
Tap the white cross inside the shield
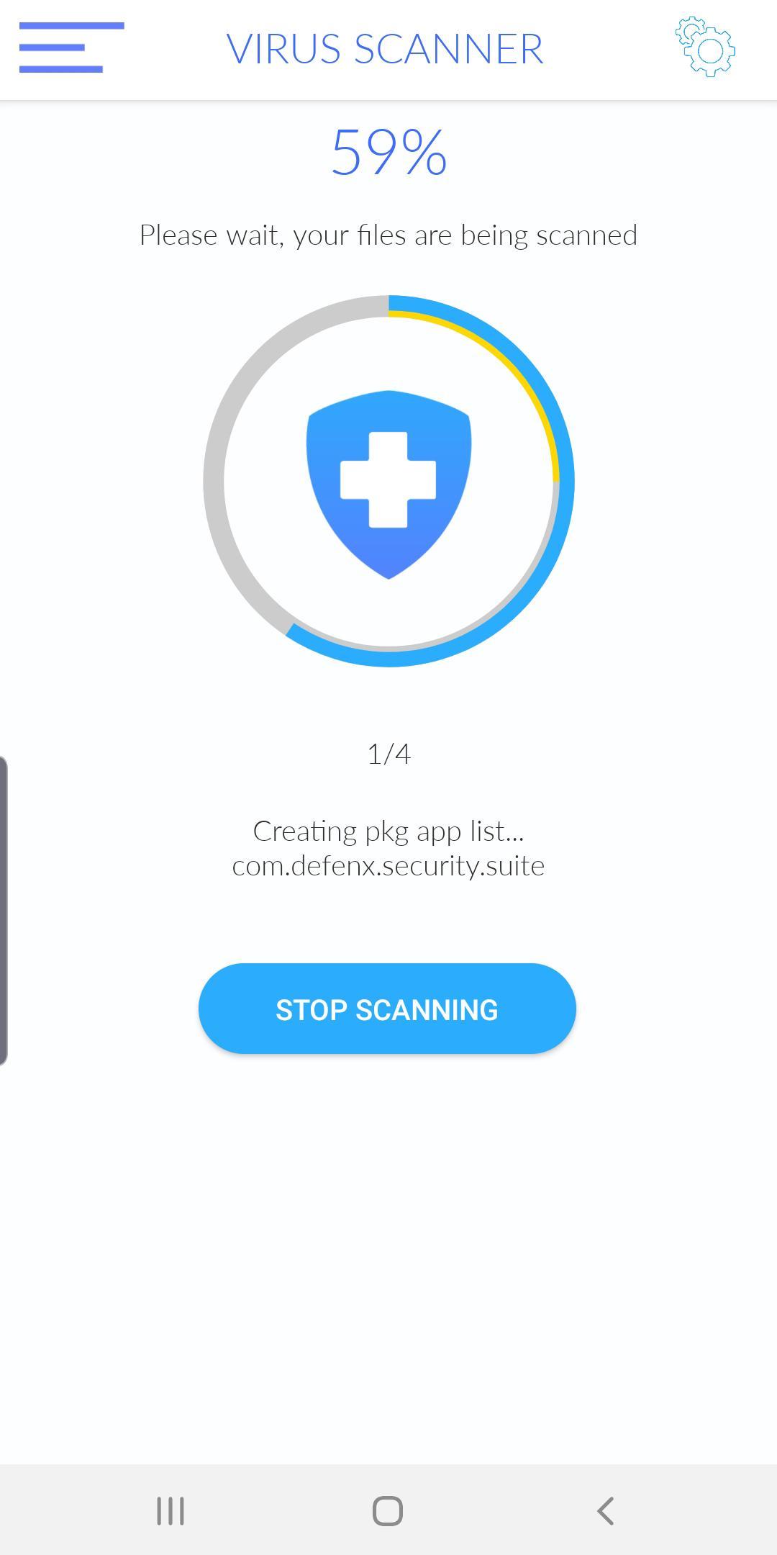388,479
